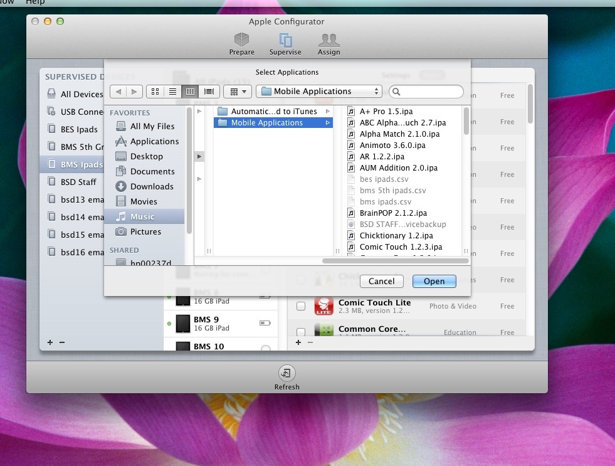Screen dimensions: 615x466
Task: Click the Open button
Action: [434, 281]
